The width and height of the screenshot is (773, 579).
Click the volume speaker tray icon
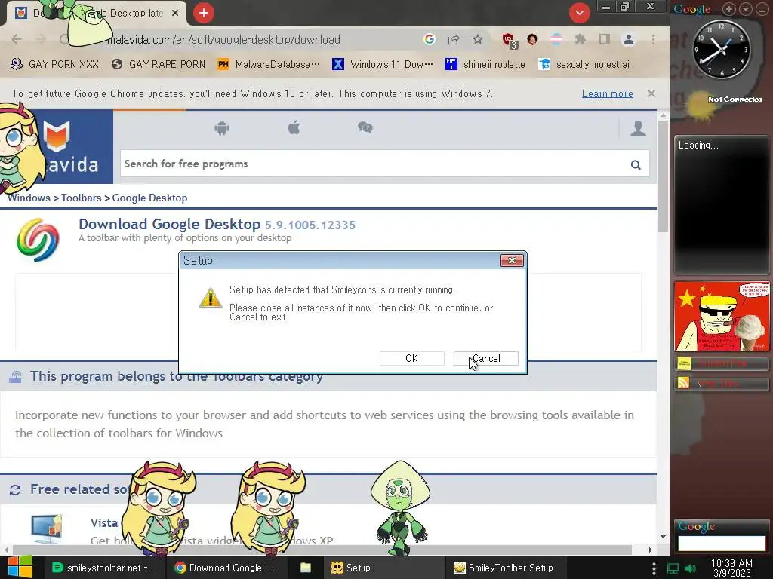691,568
